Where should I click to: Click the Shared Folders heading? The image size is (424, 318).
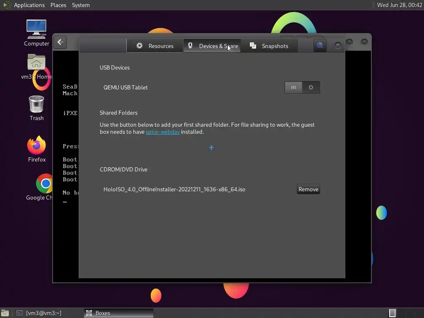118,113
